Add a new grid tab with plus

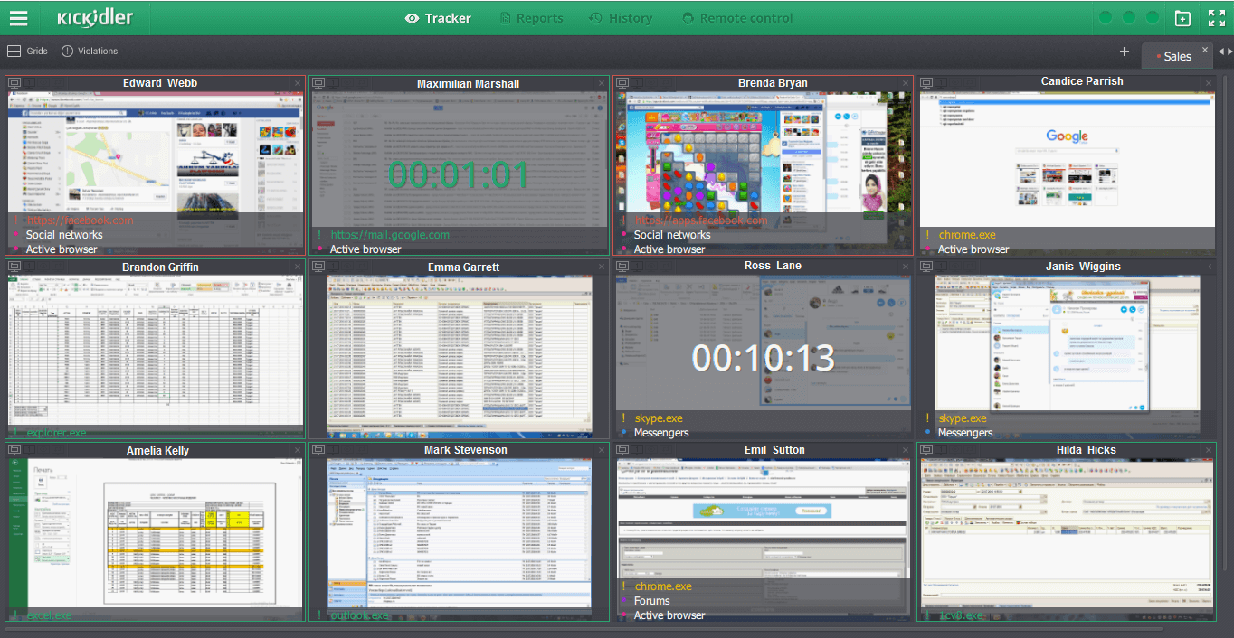coord(1125,52)
